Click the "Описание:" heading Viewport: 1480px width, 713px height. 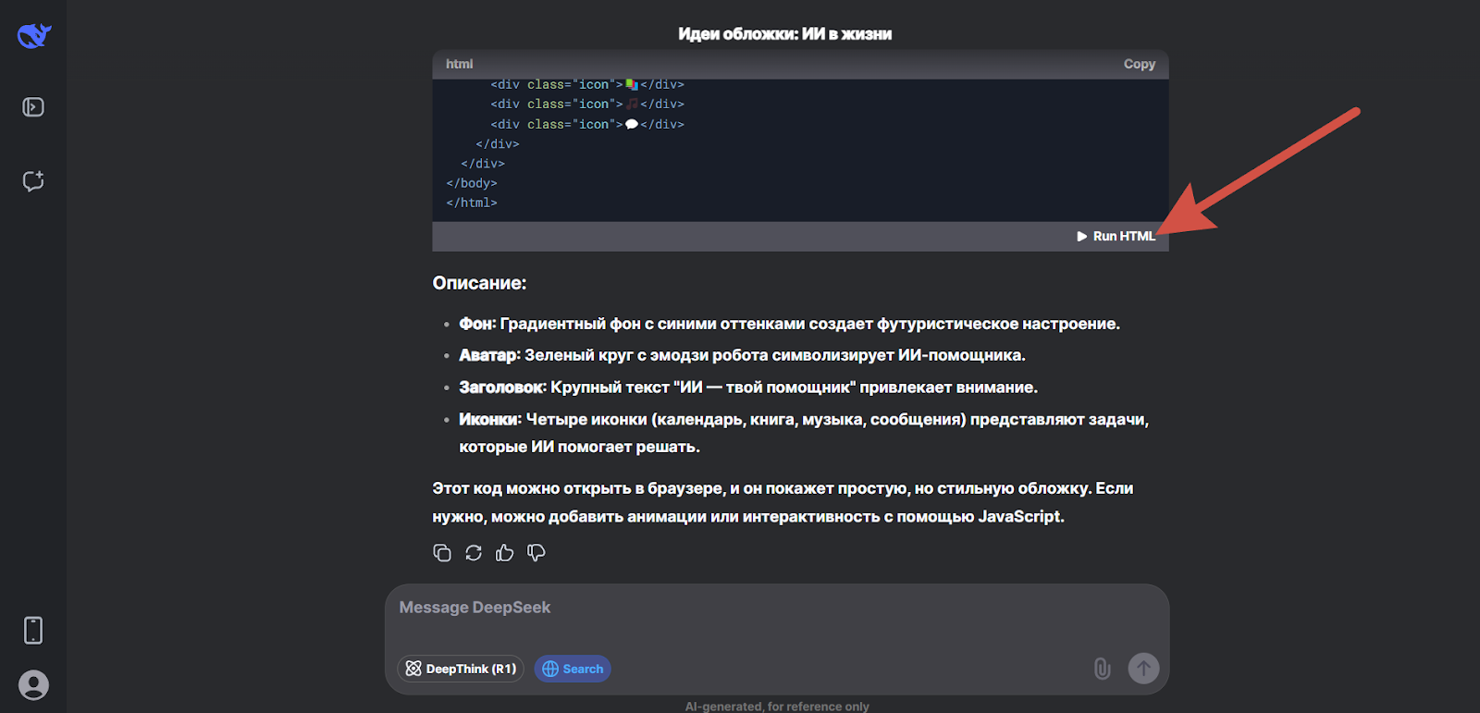click(x=479, y=283)
